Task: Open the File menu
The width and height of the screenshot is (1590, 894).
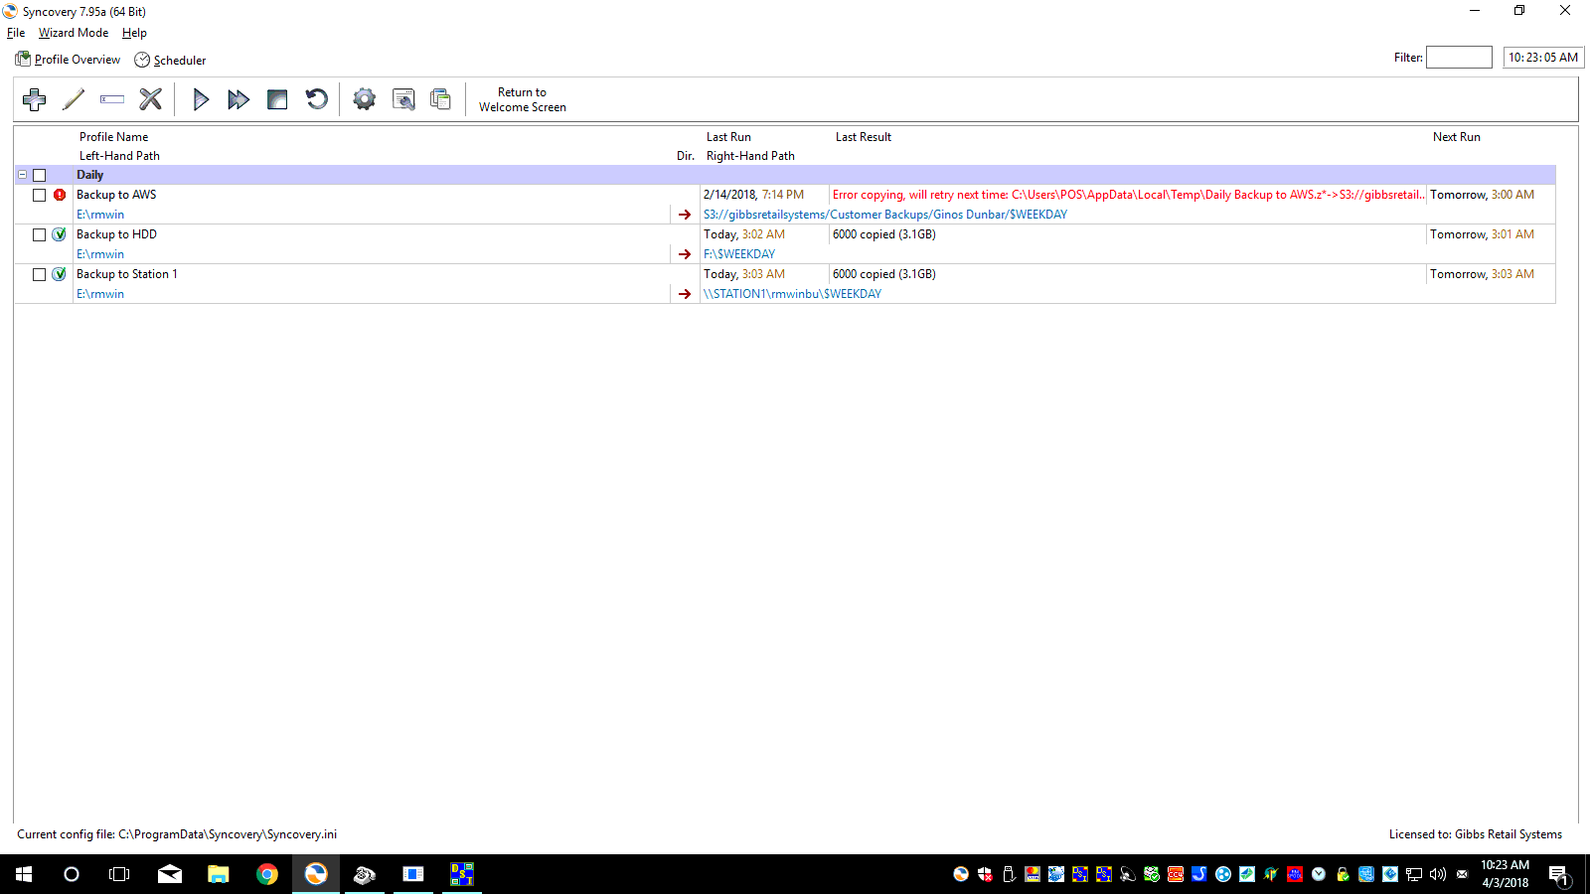Action: [x=16, y=33]
